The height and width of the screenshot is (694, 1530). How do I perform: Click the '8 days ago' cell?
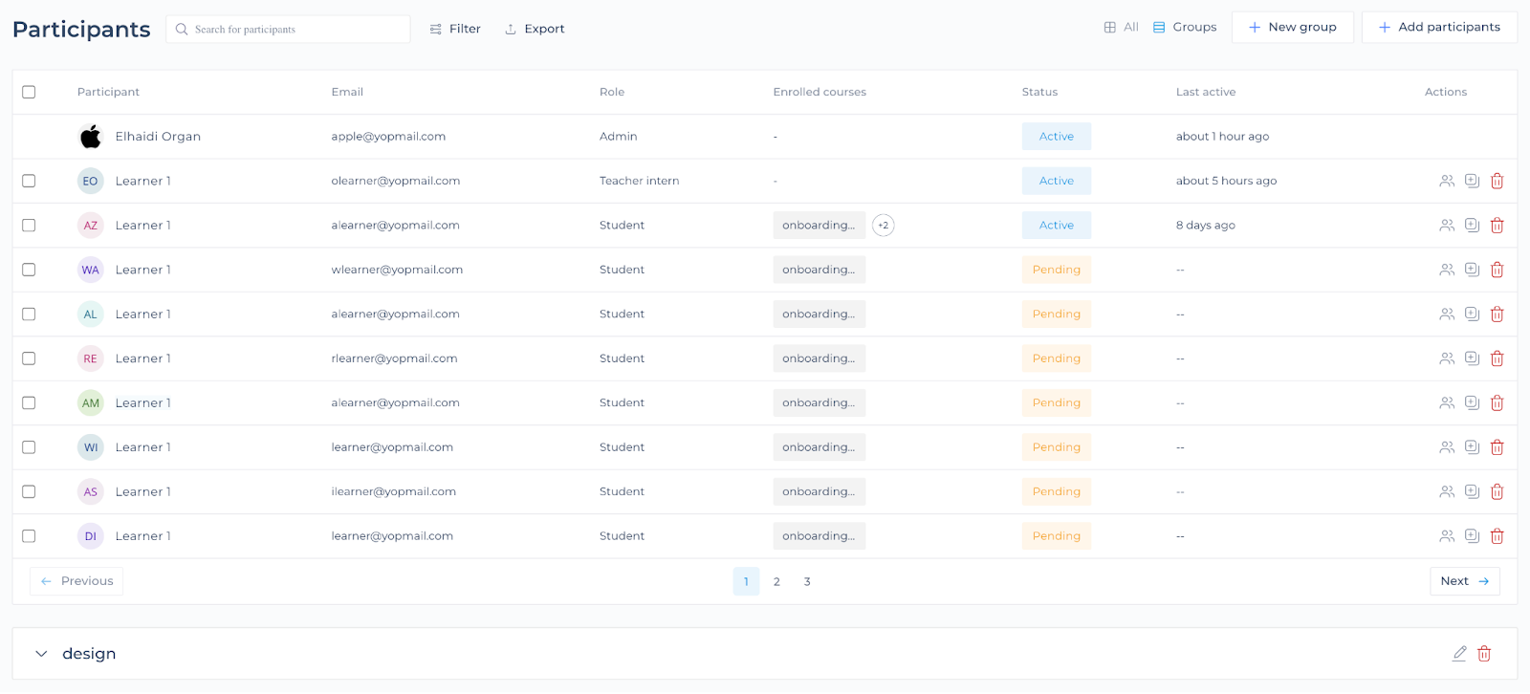pos(1206,226)
